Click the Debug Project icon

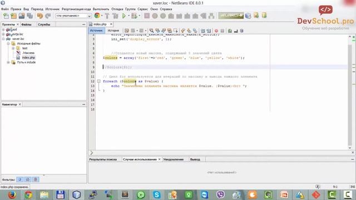(x=134, y=16)
